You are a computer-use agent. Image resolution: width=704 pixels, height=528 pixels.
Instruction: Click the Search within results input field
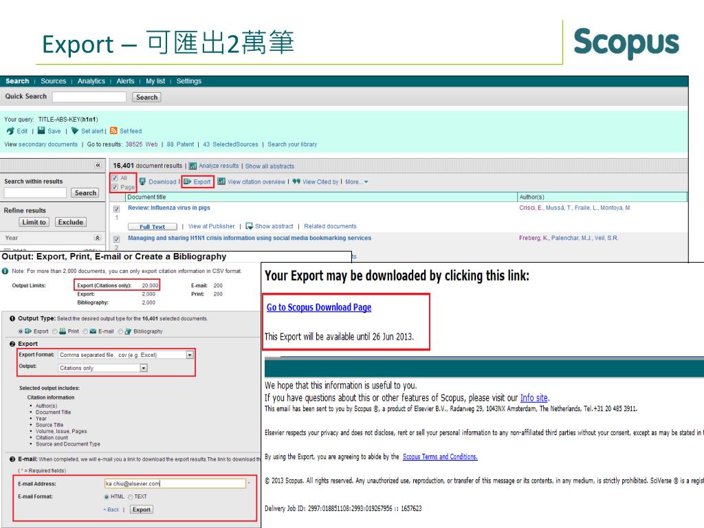(x=35, y=192)
